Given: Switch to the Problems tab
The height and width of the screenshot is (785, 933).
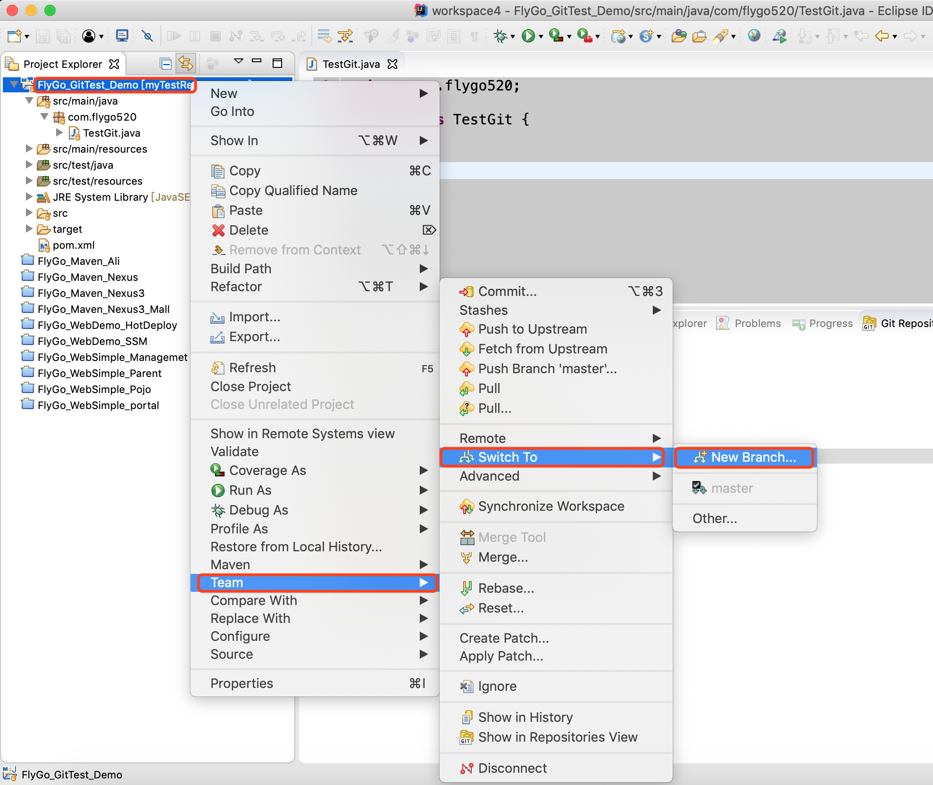Looking at the screenshot, I should click(x=757, y=324).
